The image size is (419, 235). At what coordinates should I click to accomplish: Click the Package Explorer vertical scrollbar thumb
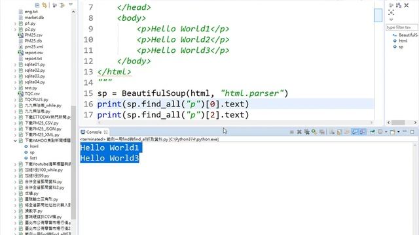(73, 163)
